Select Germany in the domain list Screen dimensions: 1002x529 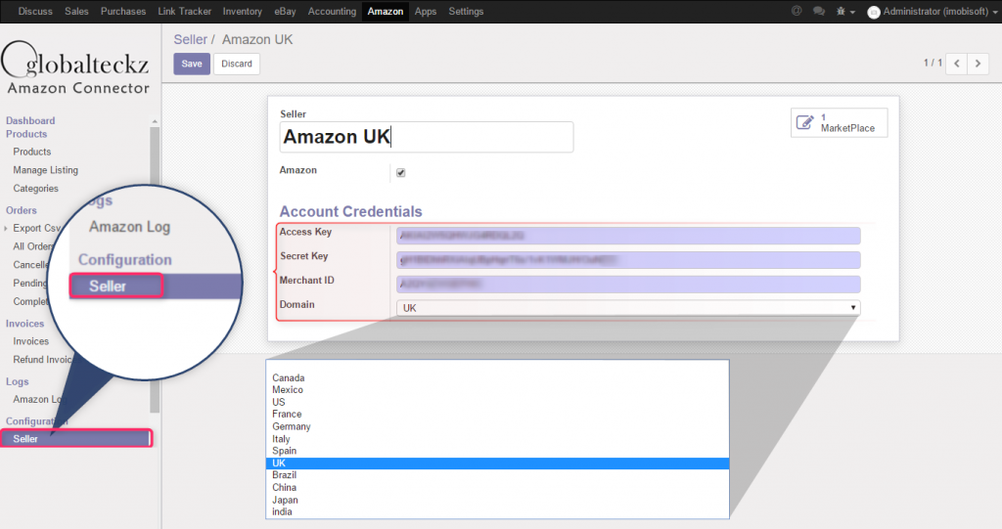(292, 426)
